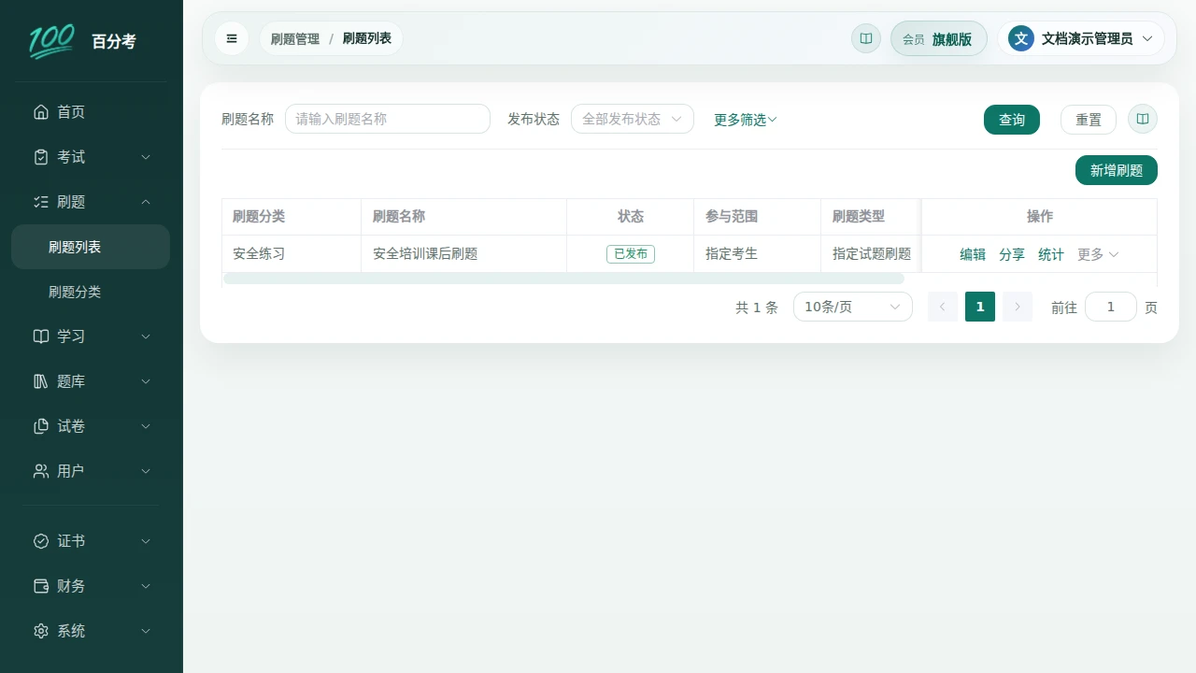Expand the 证书 sidebar menu
The height and width of the screenshot is (673, 1196).
92,541
